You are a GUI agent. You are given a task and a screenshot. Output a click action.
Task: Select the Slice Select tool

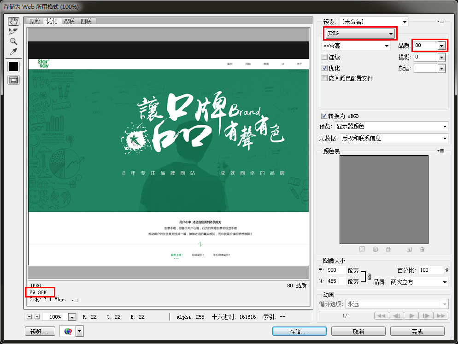pyautogui.click(x=13, y=31)
